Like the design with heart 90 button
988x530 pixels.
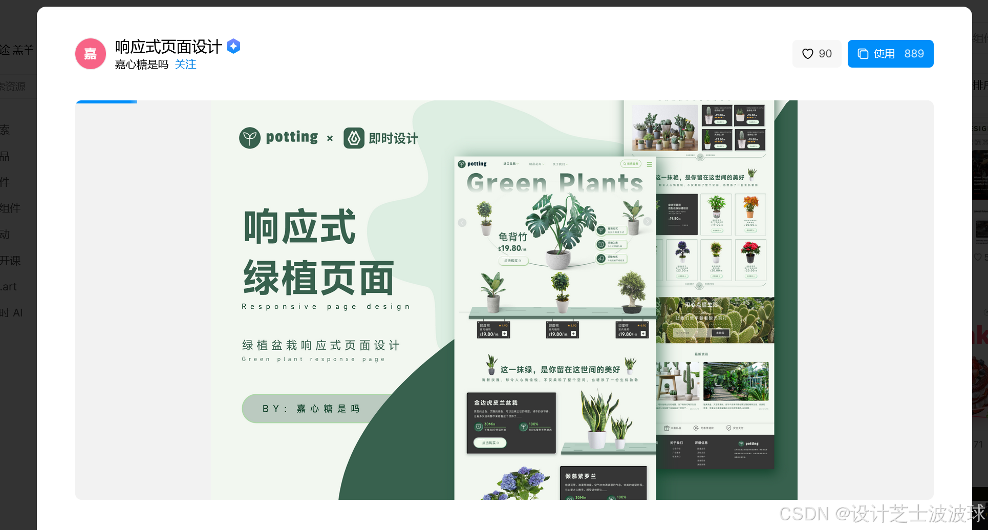point(817,54)
